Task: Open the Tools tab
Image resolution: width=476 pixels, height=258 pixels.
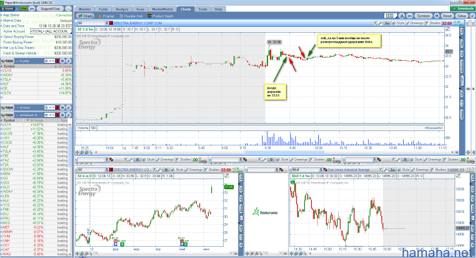Action: click(x=203, y=9)
